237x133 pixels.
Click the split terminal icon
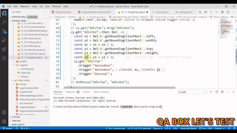(x=217, y=92)
